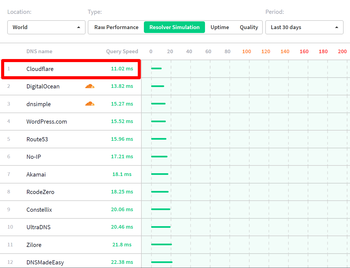Image resolution: width=350 pixels, height=268 pixels.
Task: Open the Akamai DNS entry
Action: tap(36, 174)
